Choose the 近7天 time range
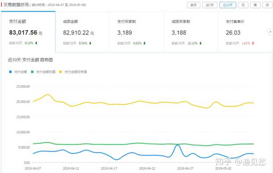This screenshot has height=173, width=273. coord(210,5)
